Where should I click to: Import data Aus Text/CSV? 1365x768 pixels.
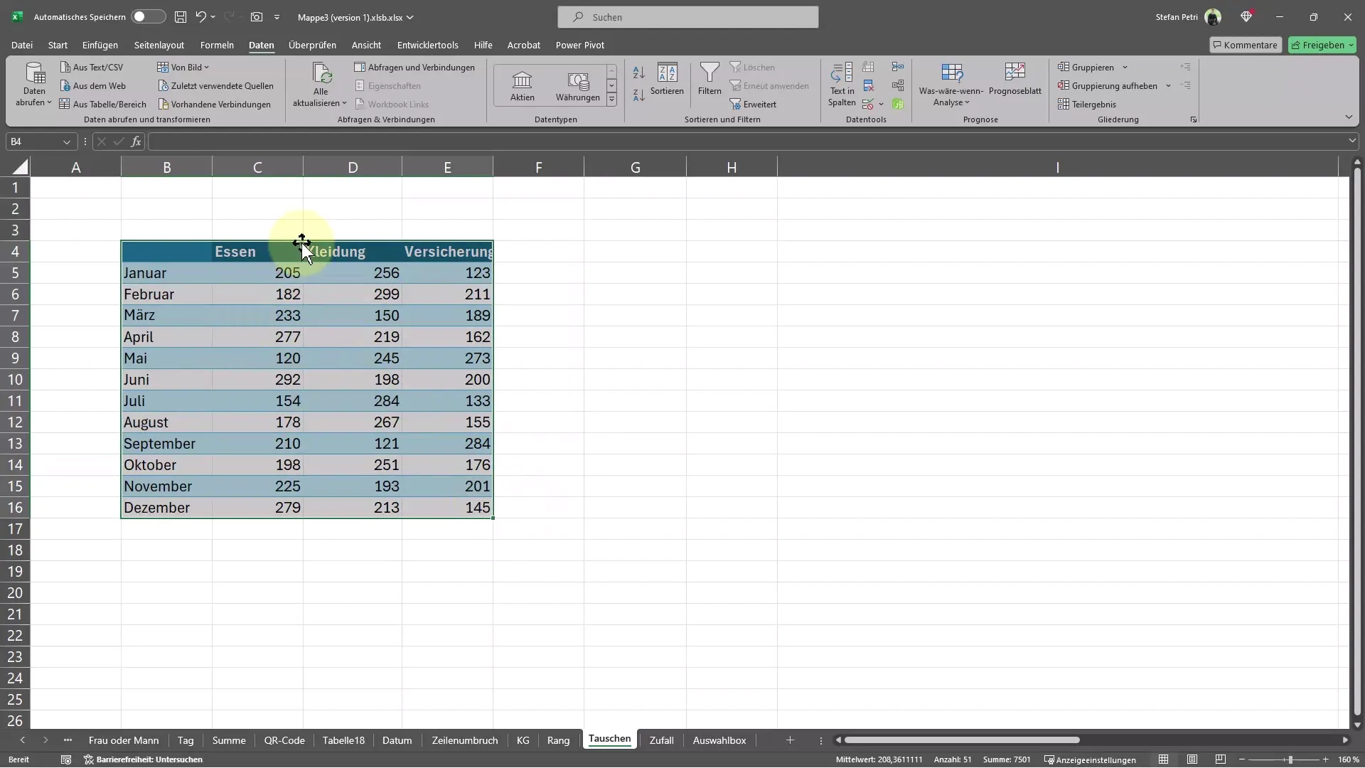pyautogui.click(x=92, y=68)
